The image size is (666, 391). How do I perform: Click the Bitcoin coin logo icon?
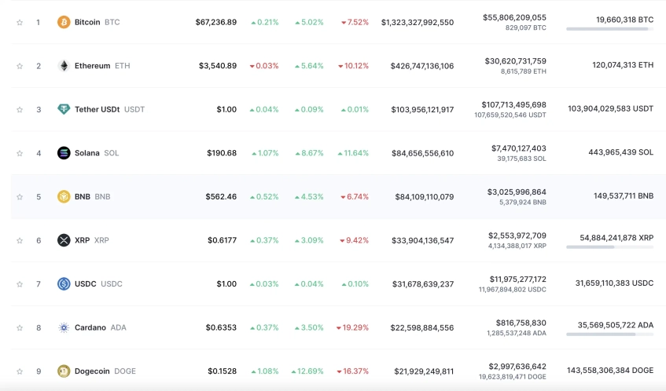pyautogui.click(x=64, y=22)
